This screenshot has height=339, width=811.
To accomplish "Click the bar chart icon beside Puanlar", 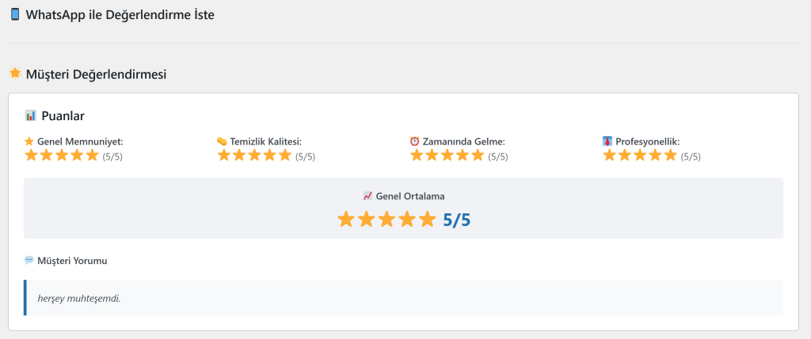I will click(x=30, y=115).
